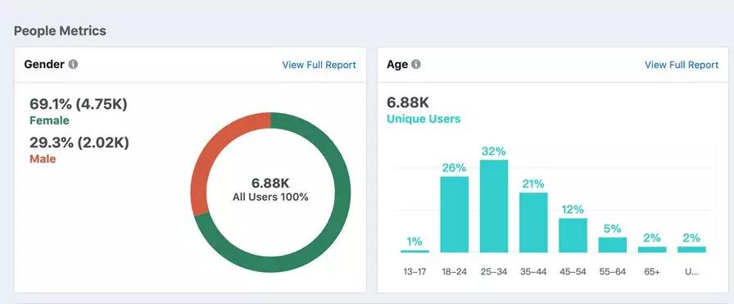Select the unknown age group bar
Viewport: 734px width, 304px height.
(691, 250)
